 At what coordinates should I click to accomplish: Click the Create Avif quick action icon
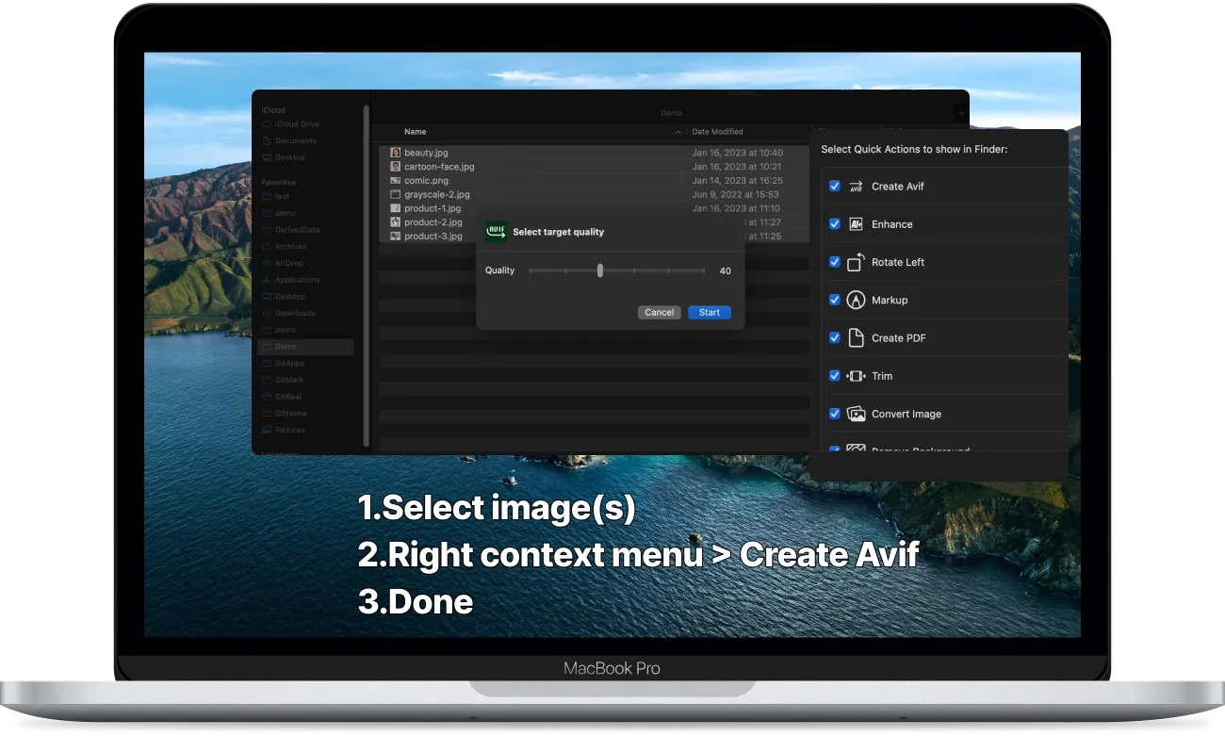click(856, 187)
